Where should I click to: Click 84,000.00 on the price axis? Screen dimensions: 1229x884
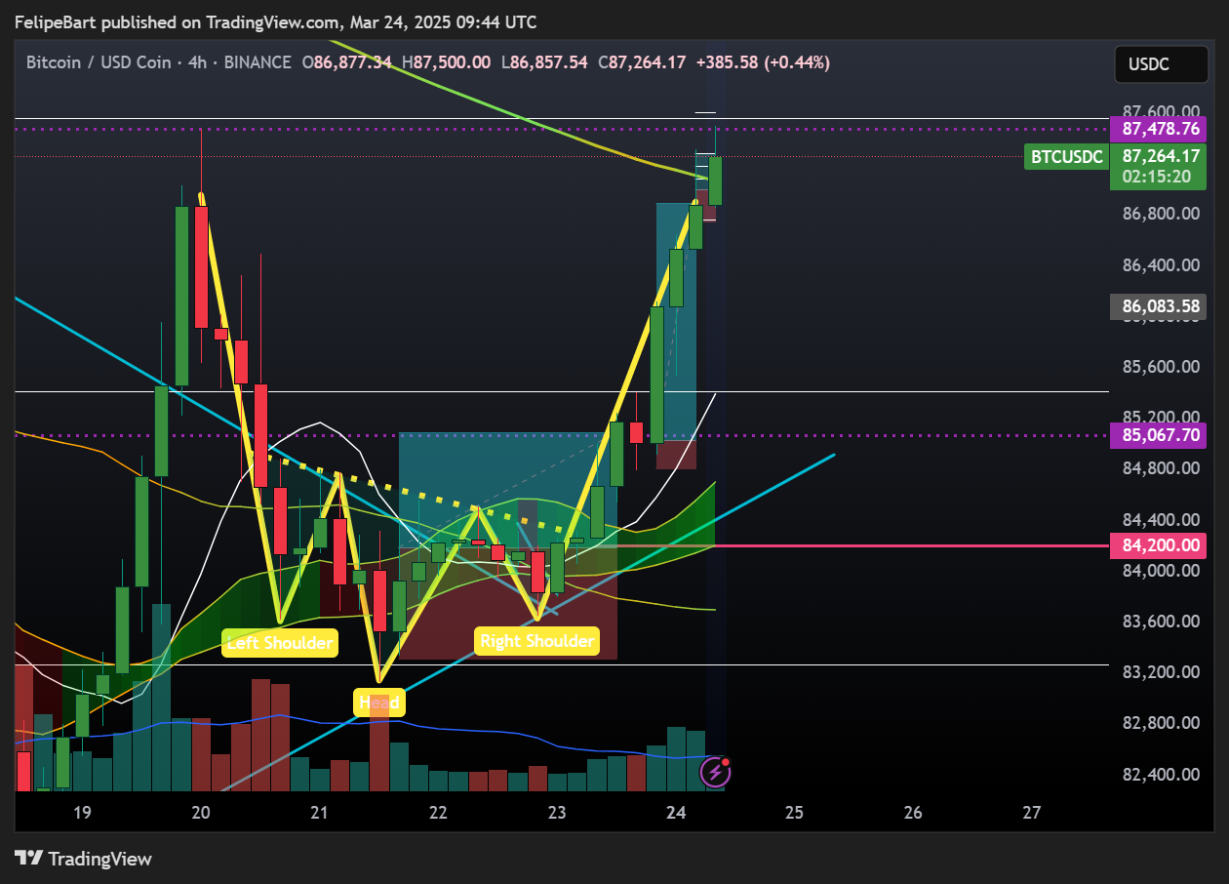click(1161, 571)
